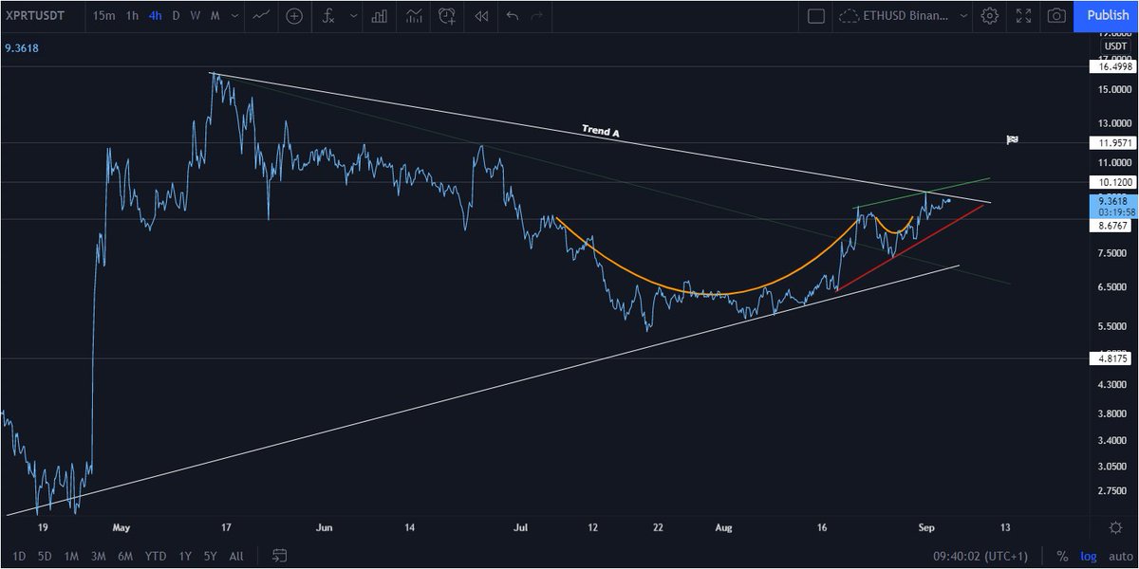The width and height of the screenshot is (1139, 569).
Task: Enter fullscreen mode
Action: (1023, 16)
